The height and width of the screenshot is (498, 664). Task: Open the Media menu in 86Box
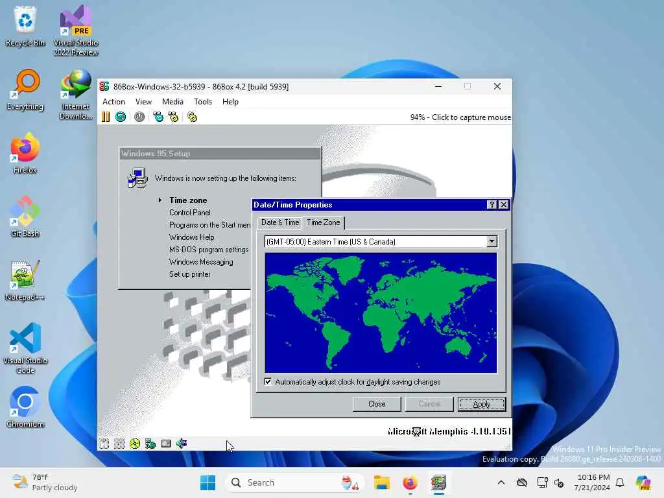click(172, 102)
